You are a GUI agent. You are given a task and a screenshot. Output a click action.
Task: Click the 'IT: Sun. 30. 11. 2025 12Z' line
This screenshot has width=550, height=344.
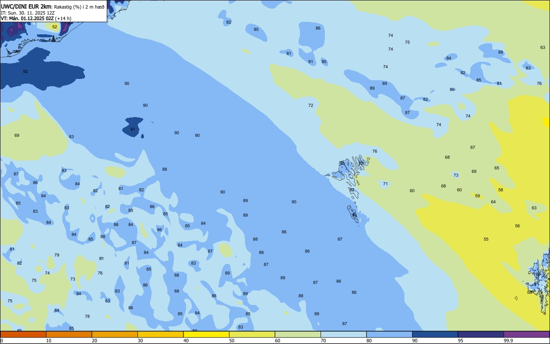(27, 13)
